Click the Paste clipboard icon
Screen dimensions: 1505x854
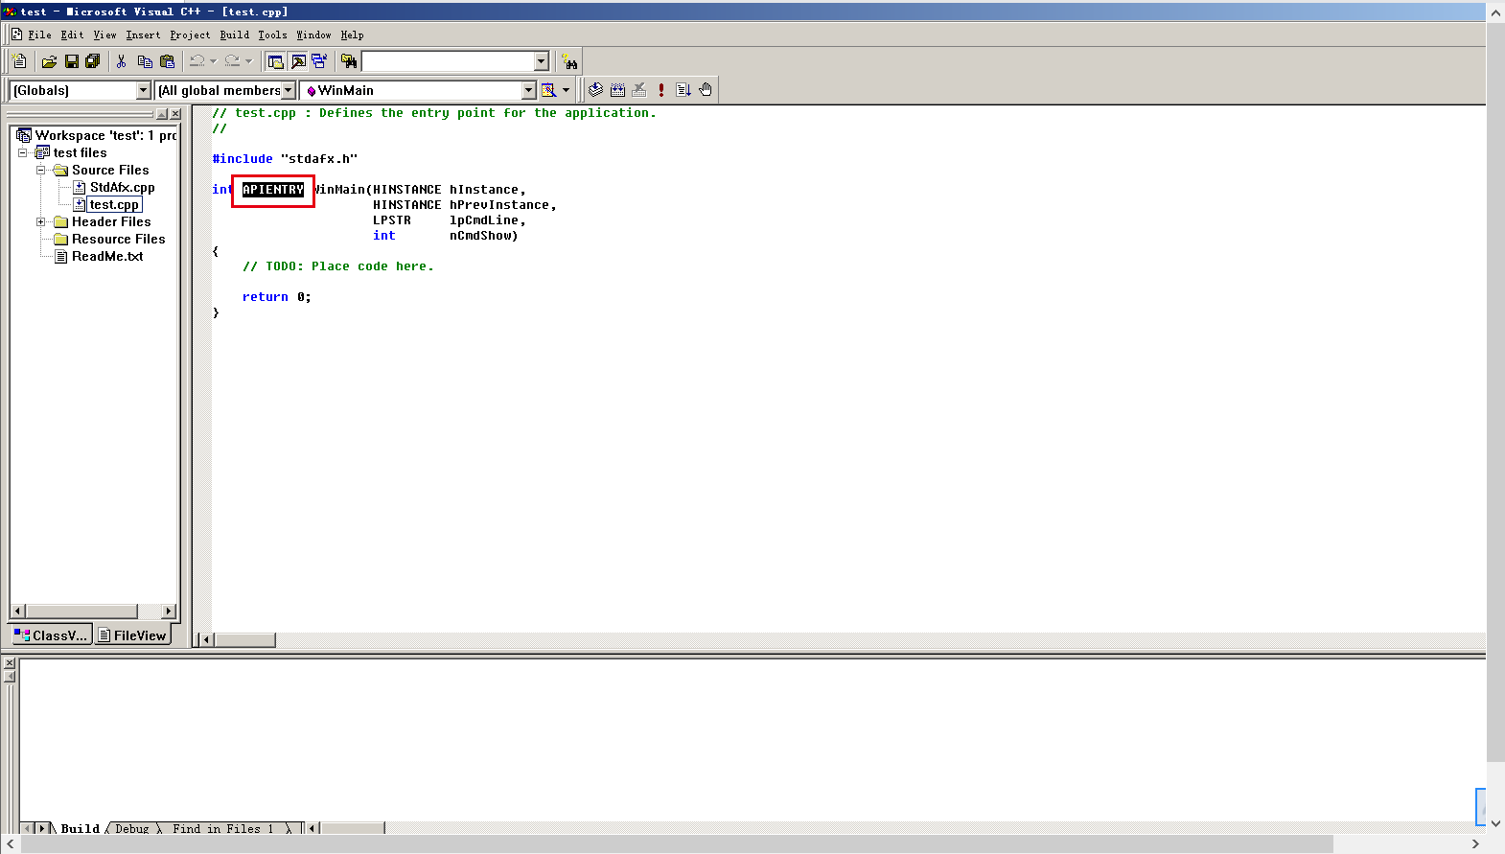(x=167, y=61)
